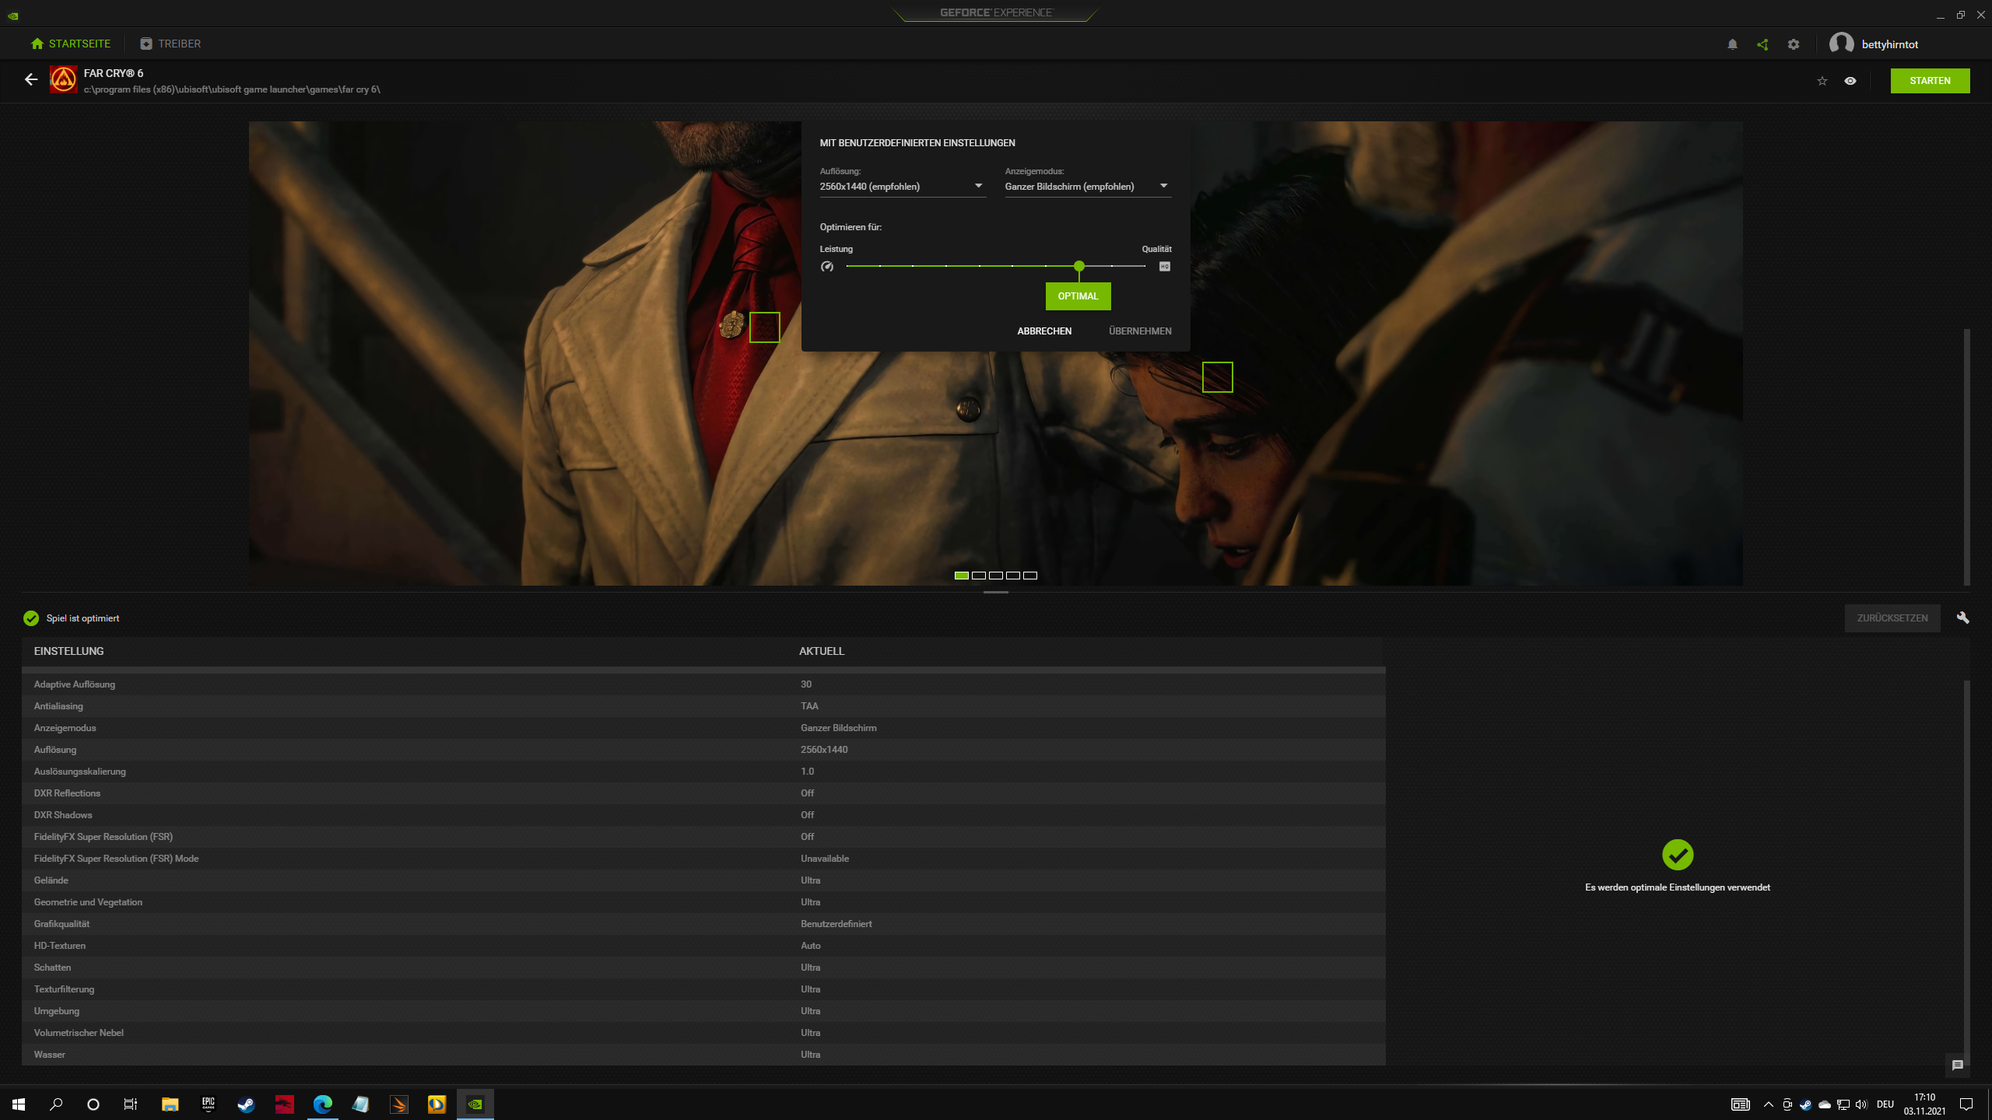Go to the Startseite tab
The width and height of the screenshot is (1992, 1120).
[70, 44]
